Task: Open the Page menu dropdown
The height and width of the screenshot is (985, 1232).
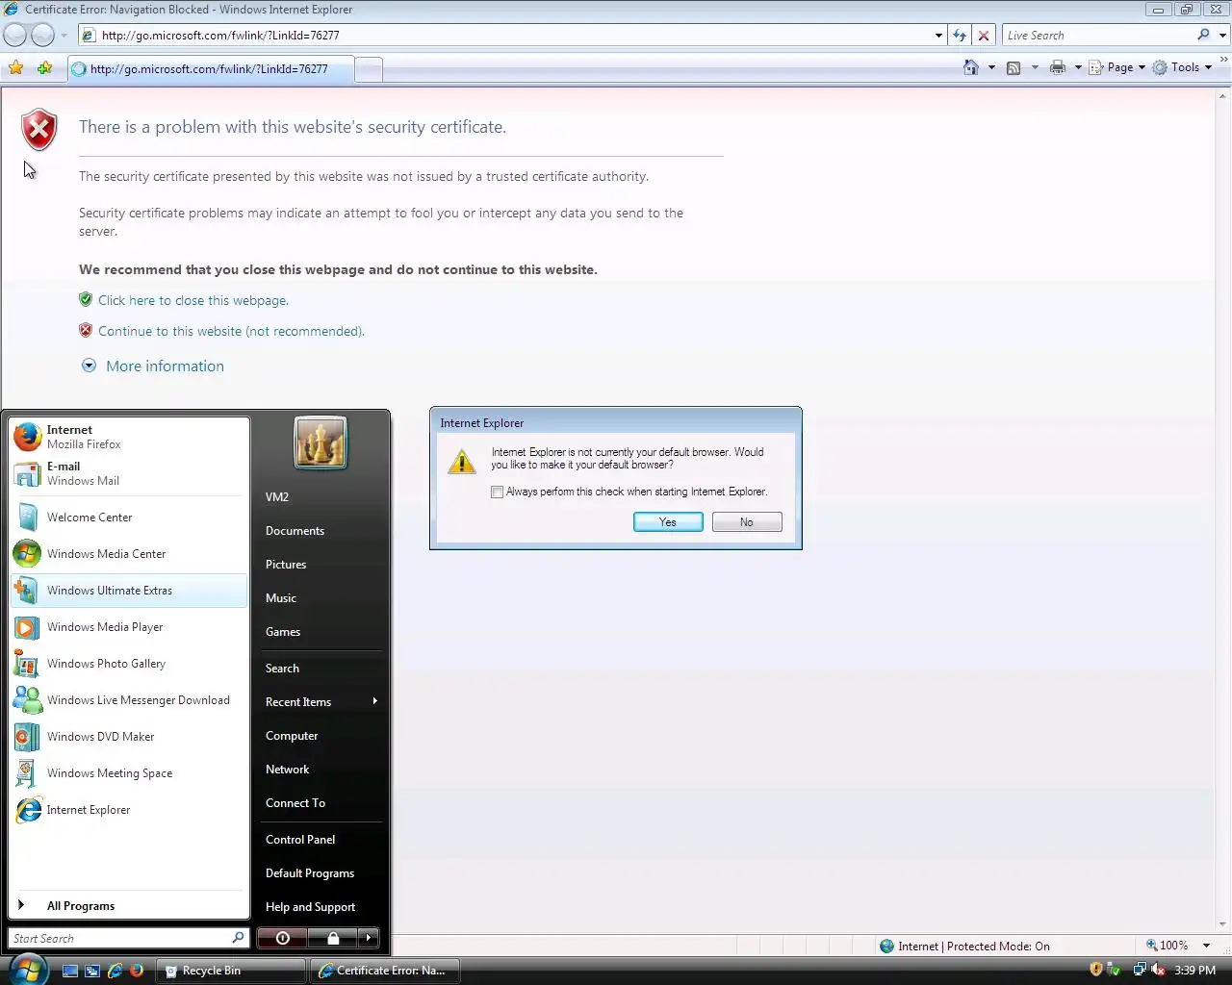Action: (x=1116, y=67)
